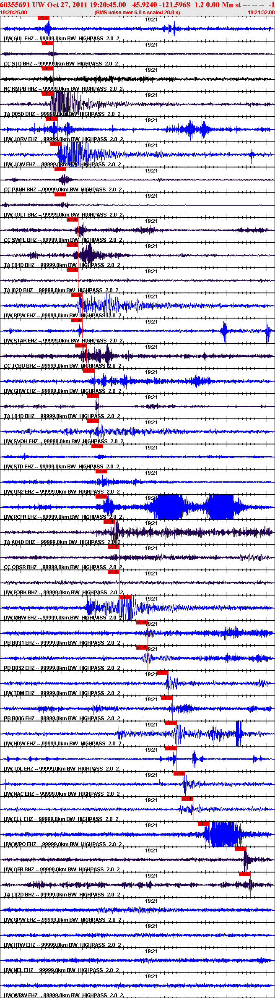Click the red pick flag above UW WPQ trace

(204, 824)
